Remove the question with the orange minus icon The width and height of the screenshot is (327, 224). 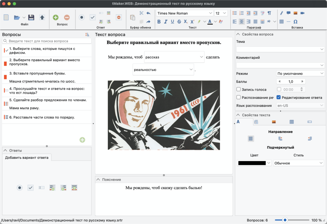tap(67, 18)
